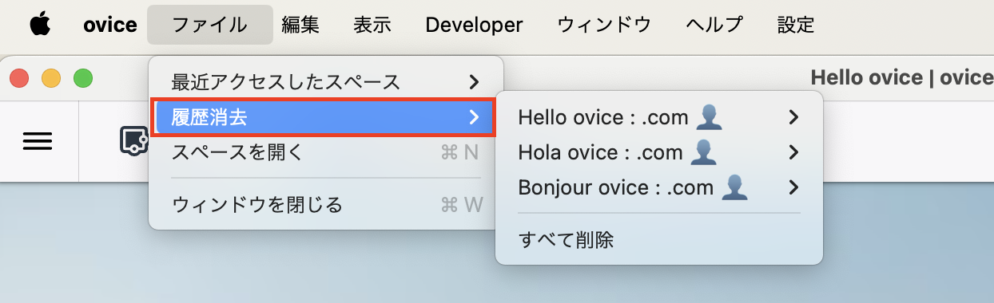
Task: Click the Hello ovice | ovice window title
Action: coord(902,78)
